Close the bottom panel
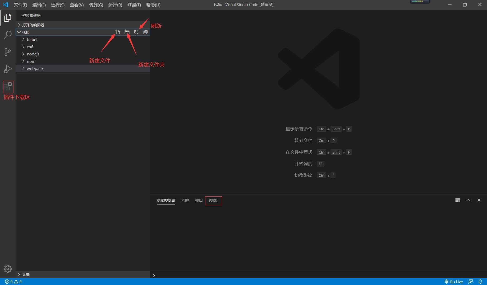 click(479, 200)
